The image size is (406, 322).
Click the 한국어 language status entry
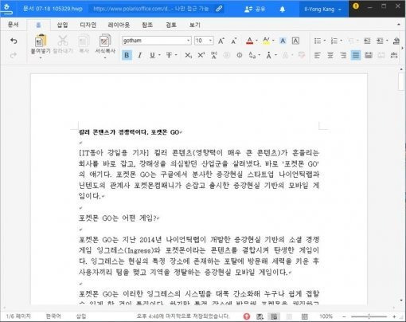(x=53, y=316)
